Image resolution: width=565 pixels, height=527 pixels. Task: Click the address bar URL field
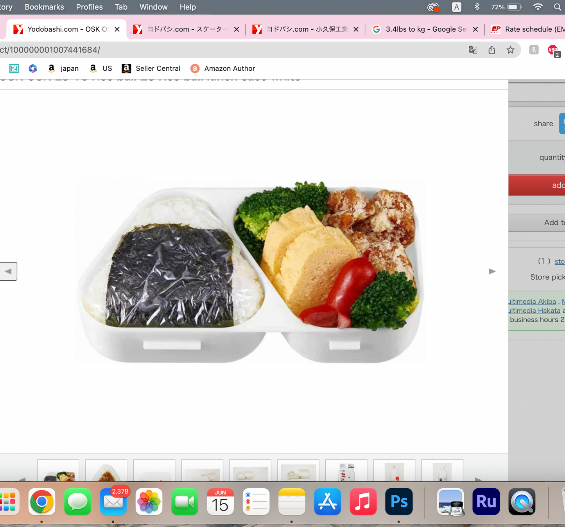tap(235, 50)
